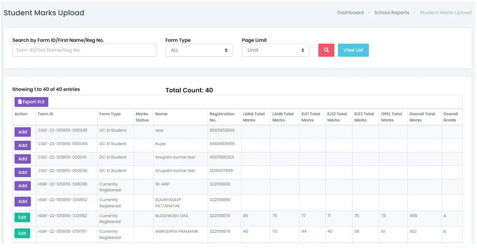Click Add for SOUMYADEEP PATTANAYAK row

click(23, 201)
